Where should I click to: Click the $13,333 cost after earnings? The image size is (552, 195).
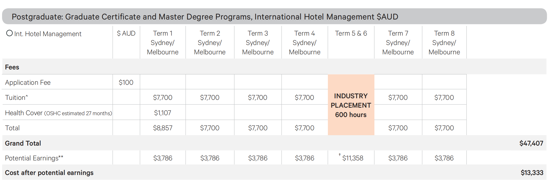[532, 173]
